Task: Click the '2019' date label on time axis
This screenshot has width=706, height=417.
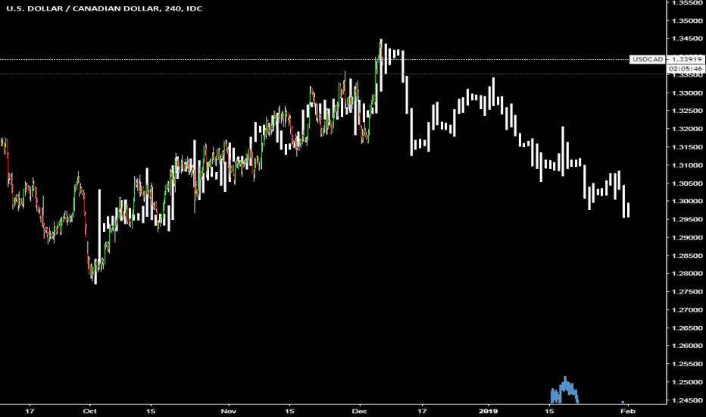Action: click(488, 411)
